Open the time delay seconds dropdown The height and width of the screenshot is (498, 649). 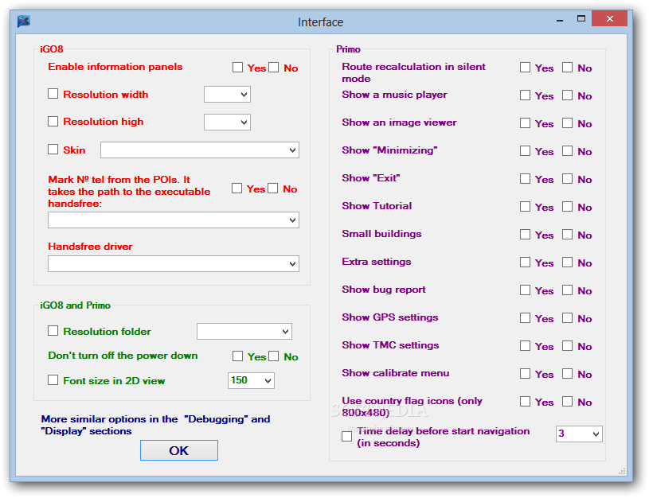[579, 434]
